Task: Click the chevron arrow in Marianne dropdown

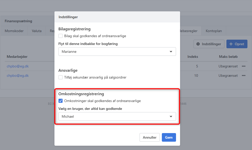Action: (x=171, y=52)
